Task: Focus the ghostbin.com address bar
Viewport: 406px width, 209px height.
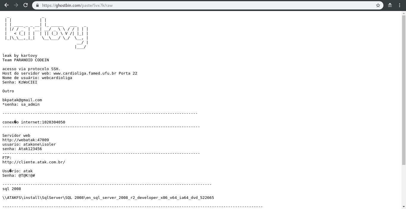Action: 208,5
